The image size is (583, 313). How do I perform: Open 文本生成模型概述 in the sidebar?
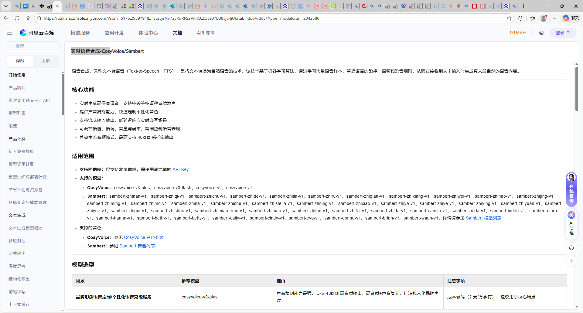click(26, 228)
